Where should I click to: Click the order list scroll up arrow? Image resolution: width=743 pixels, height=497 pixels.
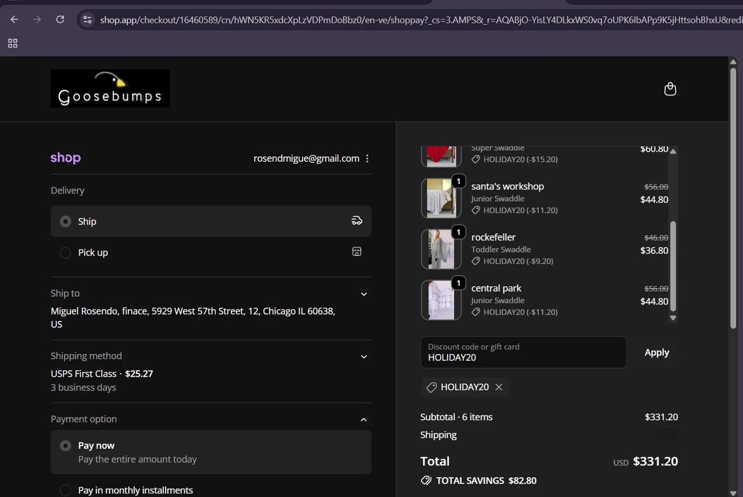pos(673,151)
